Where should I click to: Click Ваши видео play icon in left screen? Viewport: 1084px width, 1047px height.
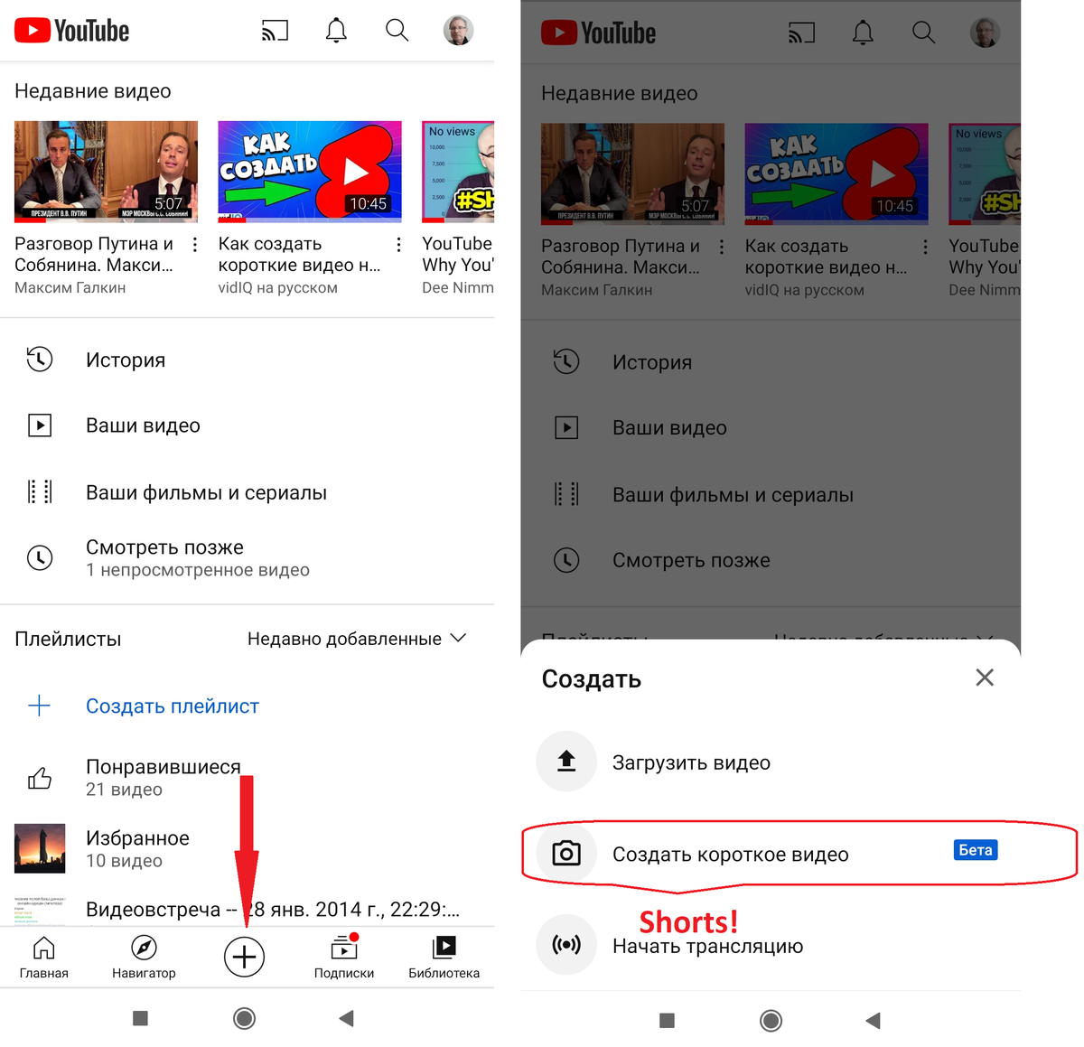(40, 425)
